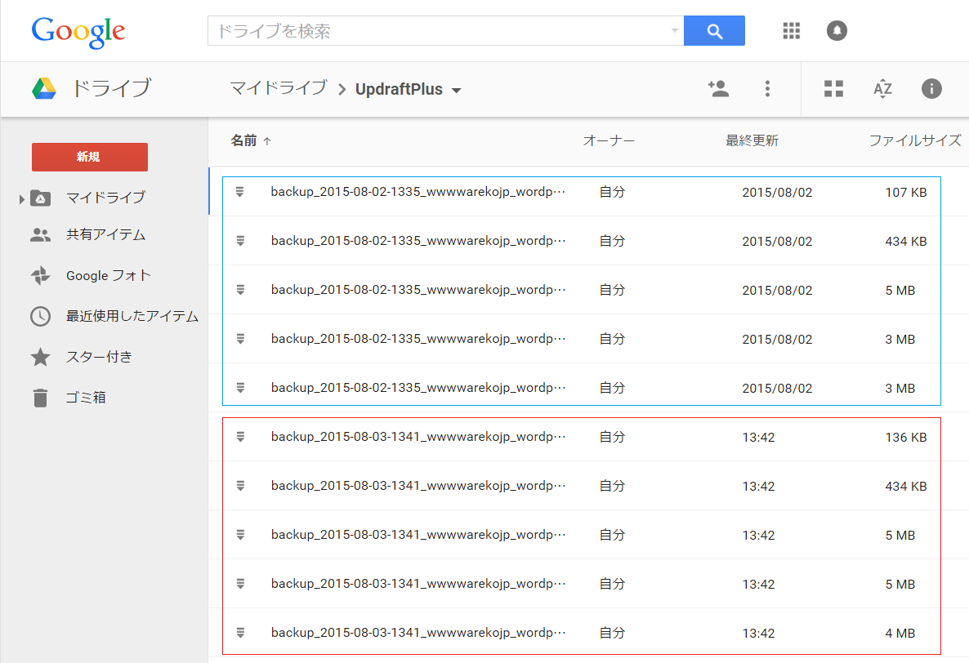The image size is (969, 663).
Task: Open the Google apps grid
Action: click(791, 31)
